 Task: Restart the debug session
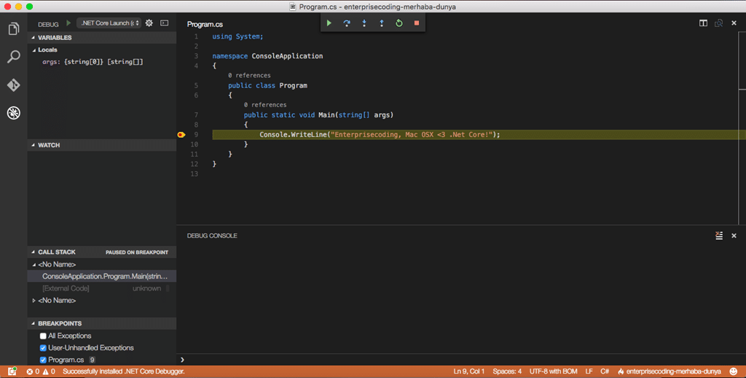point(399,23)
